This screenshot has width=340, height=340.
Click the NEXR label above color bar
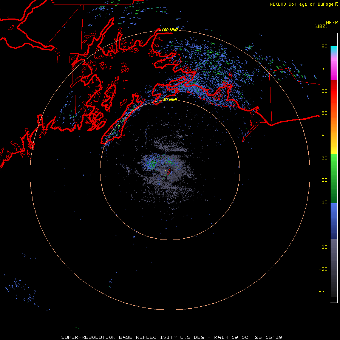[x=332, y=23]
